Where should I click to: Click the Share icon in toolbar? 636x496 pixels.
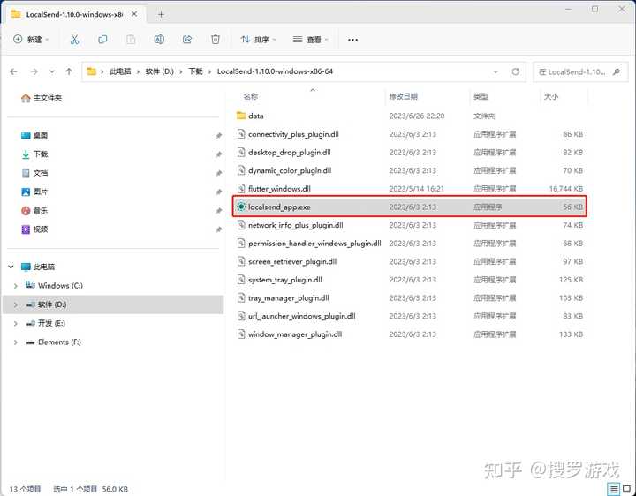coord(187,40)
